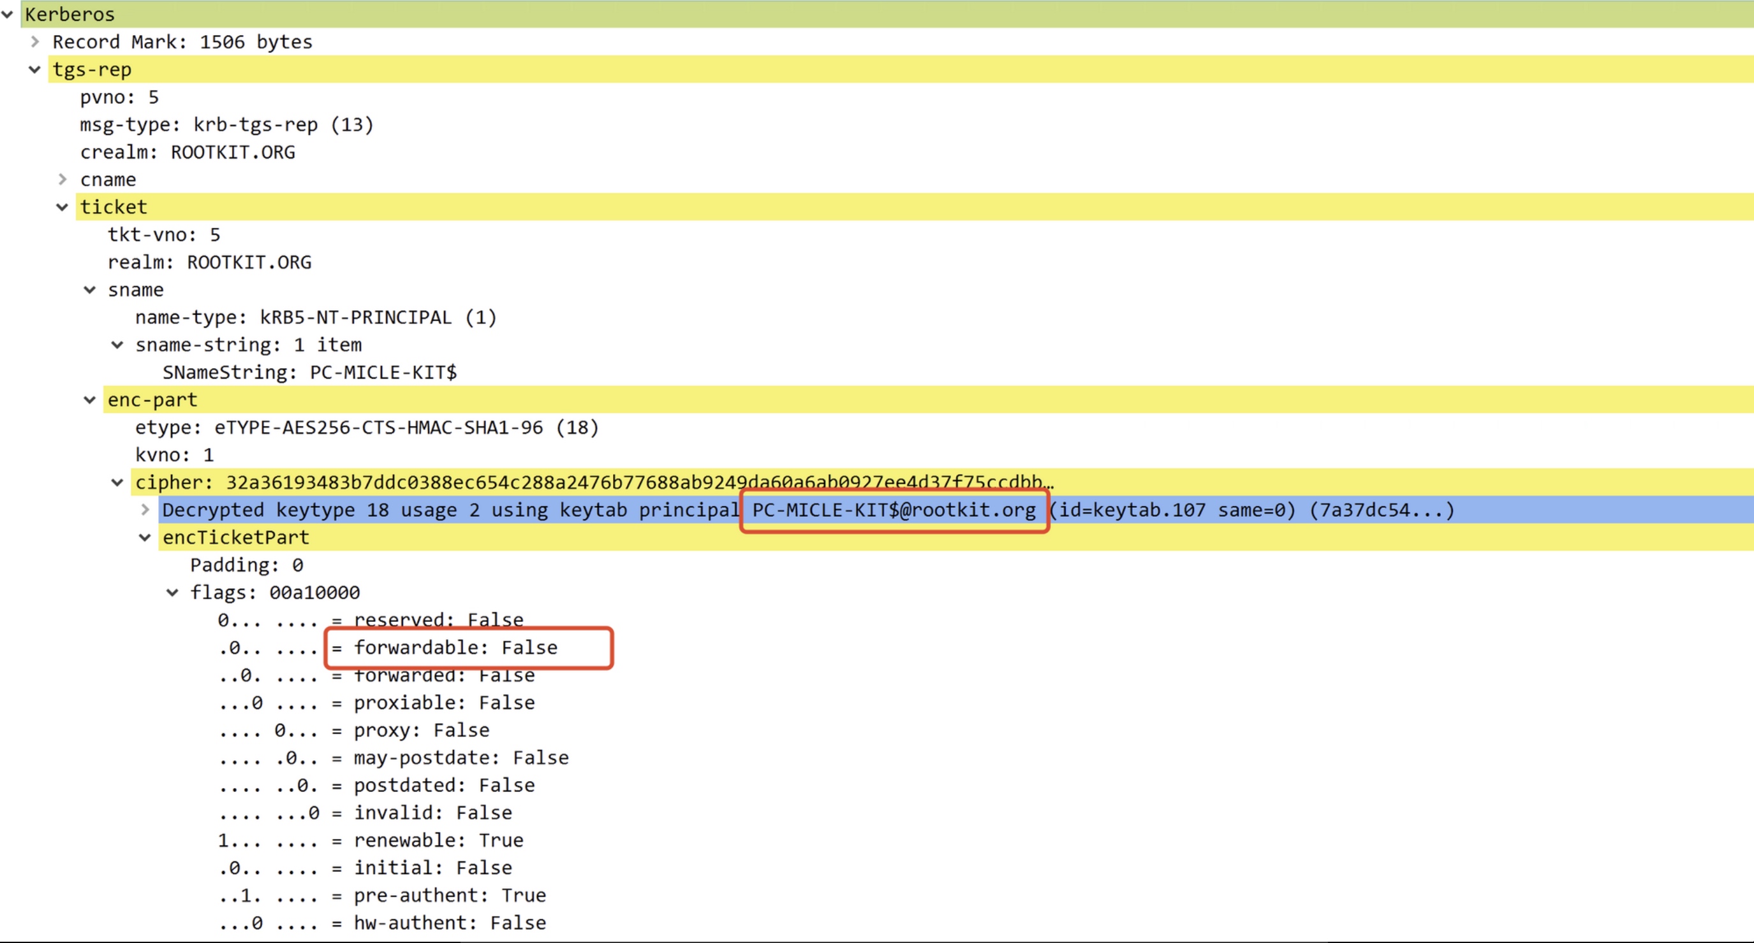
Task: Collapse the tgs-rep node
Action: tap(34, 69)
